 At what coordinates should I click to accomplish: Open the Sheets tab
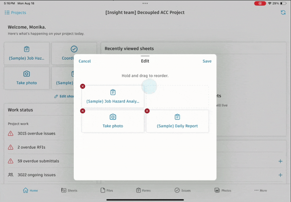(x=69, y=190)
